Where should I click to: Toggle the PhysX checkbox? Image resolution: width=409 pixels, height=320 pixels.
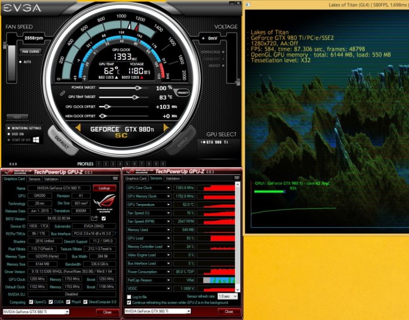68,302
